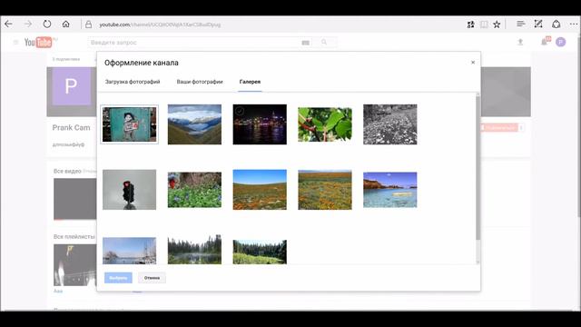Image resolution: width=581 pixels, height=327 pixels.
Task: Select the red cliffs and turquoise sea photo
Action: click(390, 190)
